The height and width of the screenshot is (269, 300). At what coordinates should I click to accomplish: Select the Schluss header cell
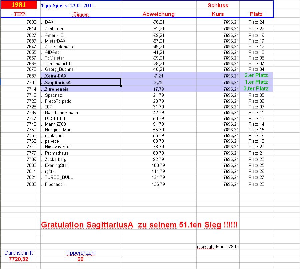tap(218, 5)
